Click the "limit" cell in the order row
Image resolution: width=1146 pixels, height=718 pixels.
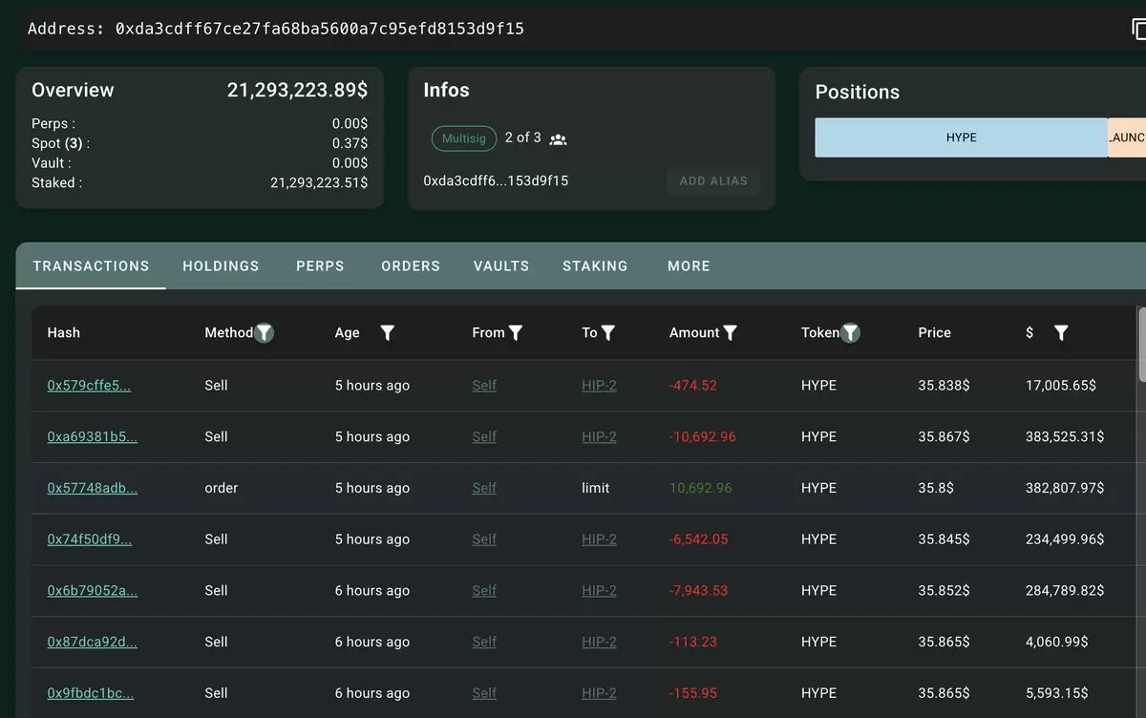596,488
